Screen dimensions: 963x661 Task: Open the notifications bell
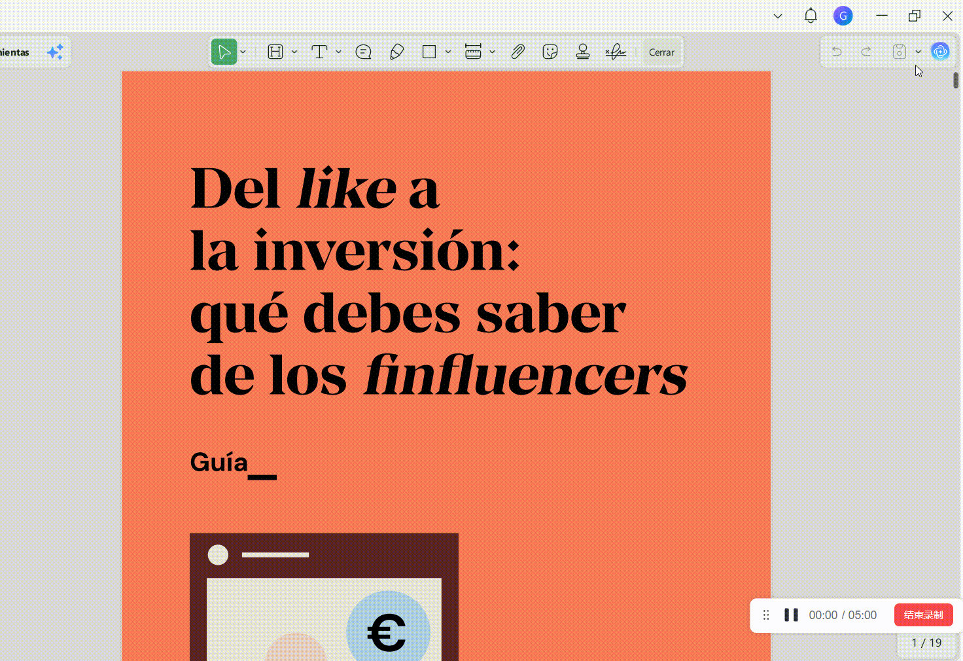(x=811, y=16)
